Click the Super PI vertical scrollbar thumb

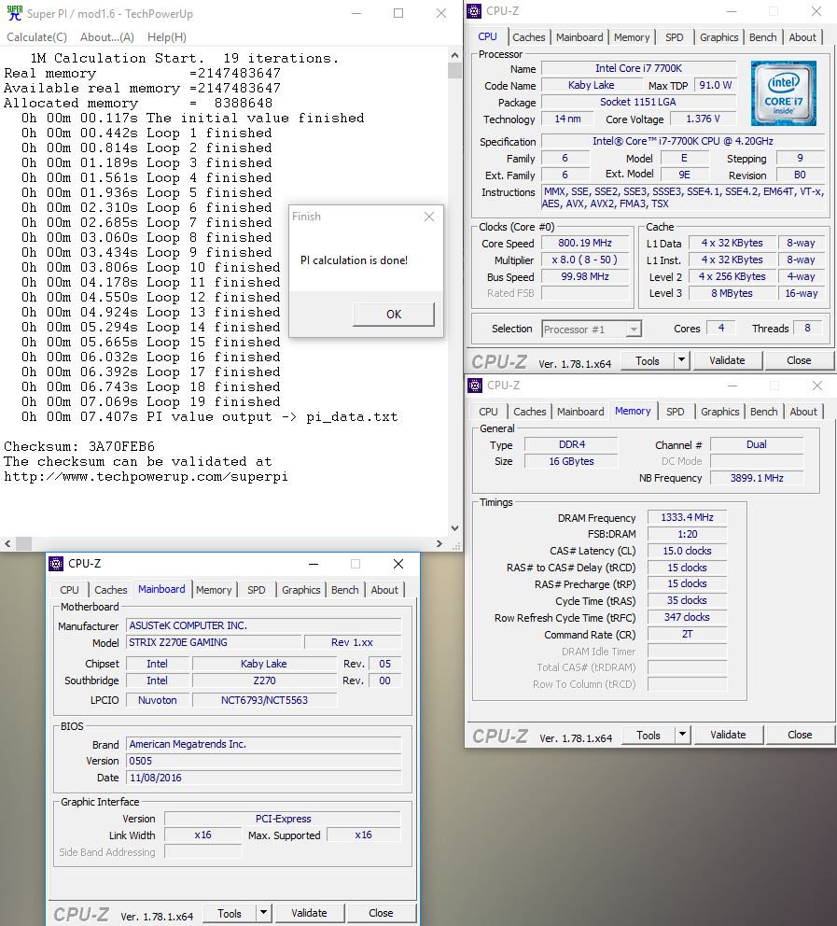point(454,70)
